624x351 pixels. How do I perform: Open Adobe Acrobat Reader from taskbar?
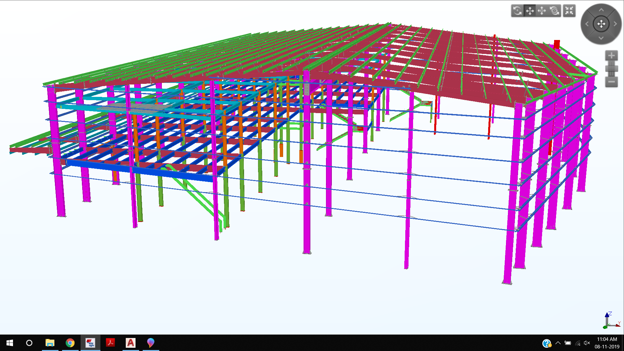click(110, 343)
